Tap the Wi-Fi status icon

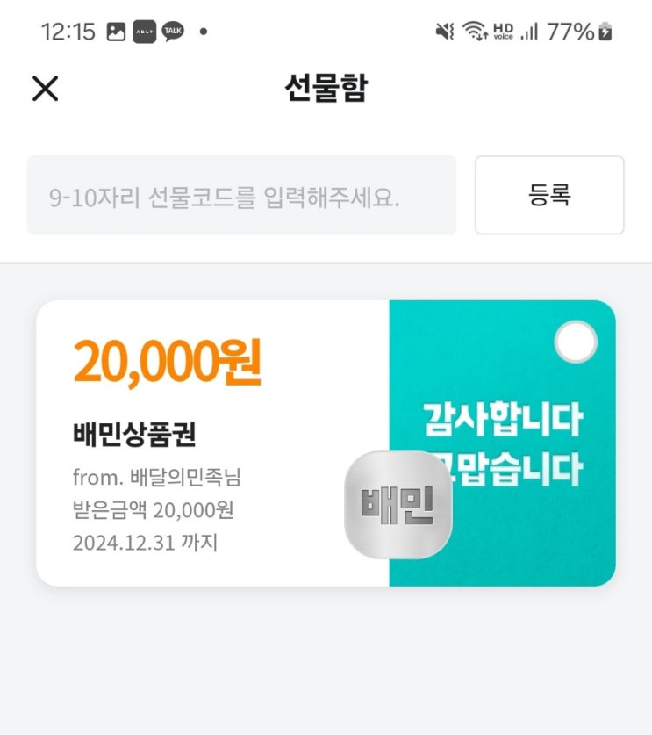pyautogui.click(x=475, y=32)
